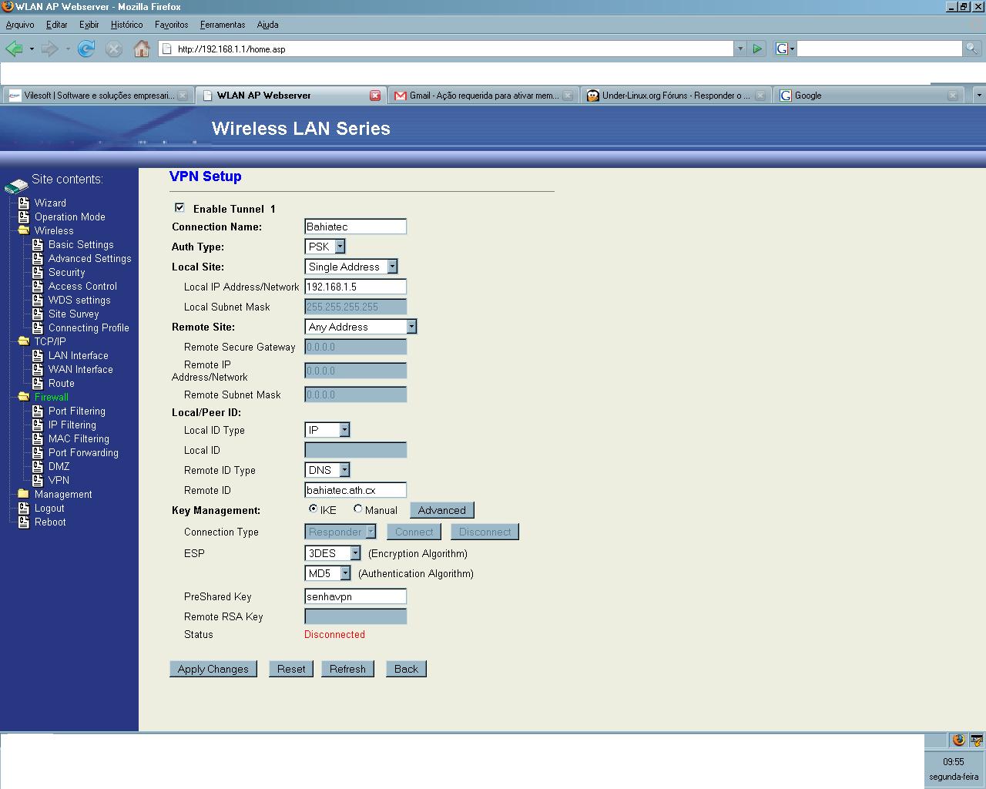Click the Under-Linux.org tab penguin icon

pos(593,96)
